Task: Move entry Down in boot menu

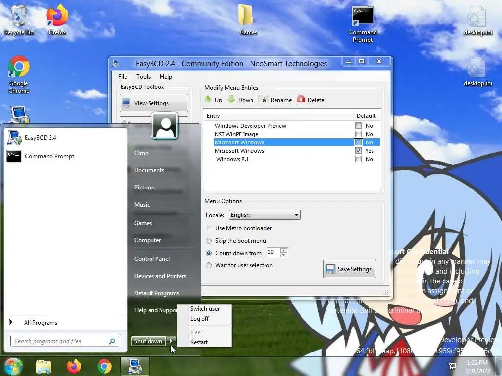Action: coord(241,100)
